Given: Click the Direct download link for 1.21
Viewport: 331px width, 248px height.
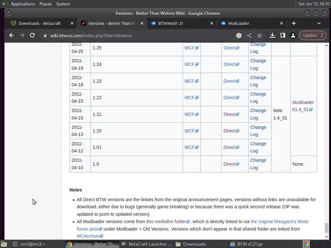Looking at the screenshot, I should [231, 114].
